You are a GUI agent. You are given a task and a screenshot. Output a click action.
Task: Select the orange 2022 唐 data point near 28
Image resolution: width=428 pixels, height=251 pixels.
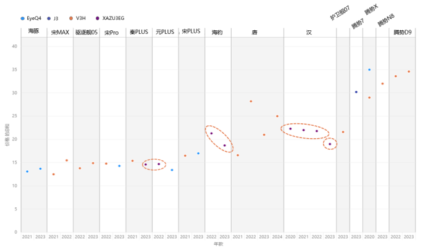tap(251, 101)
